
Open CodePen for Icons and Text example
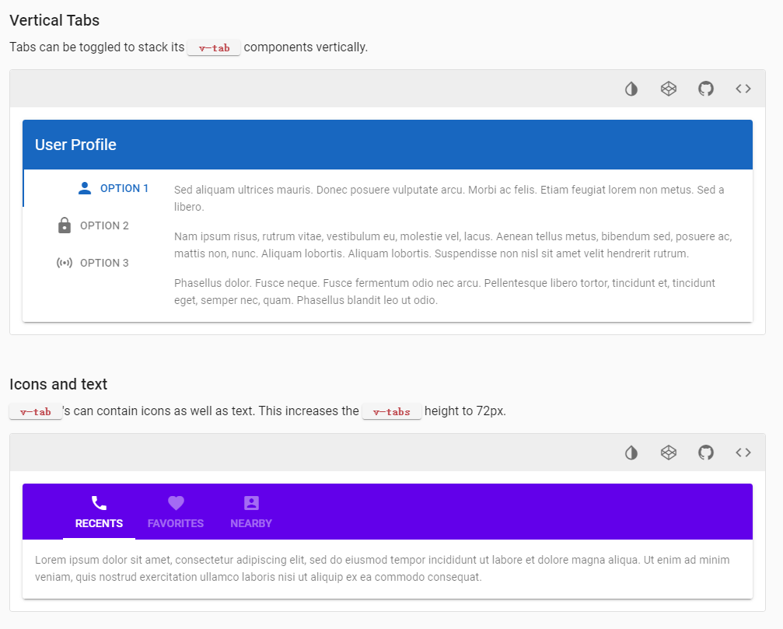click(x=668, y=452)
